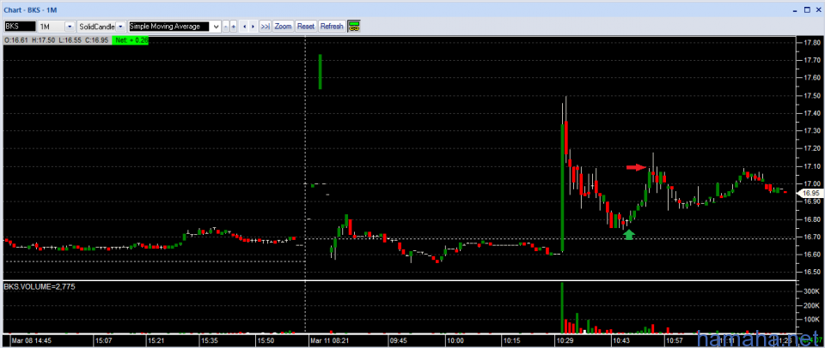Click the Refresh button
825x348 pixels.
coord(332,27)
